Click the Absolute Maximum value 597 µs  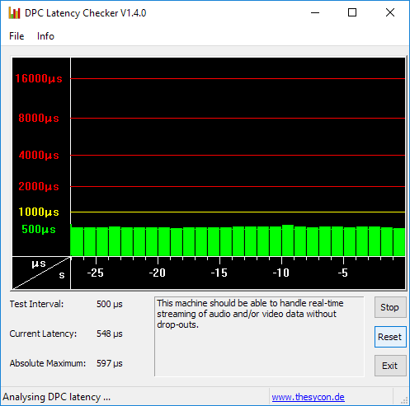click(110, 363)
